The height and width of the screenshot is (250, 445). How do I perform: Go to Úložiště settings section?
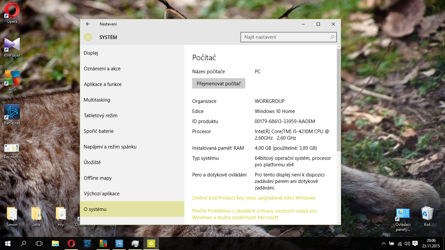coord(92,162)
